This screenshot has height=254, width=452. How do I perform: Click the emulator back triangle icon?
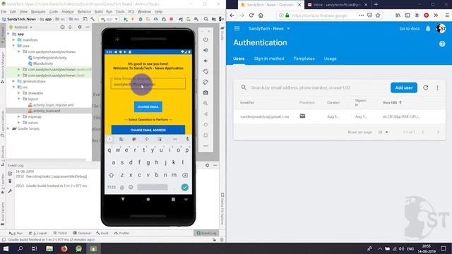point(206,114)
